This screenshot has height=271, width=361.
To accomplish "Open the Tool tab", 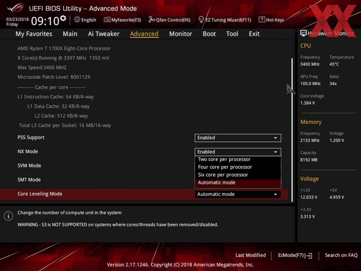I will point(232,34).
